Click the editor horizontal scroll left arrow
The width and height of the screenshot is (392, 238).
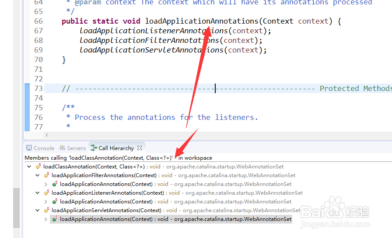pos(47,135)
